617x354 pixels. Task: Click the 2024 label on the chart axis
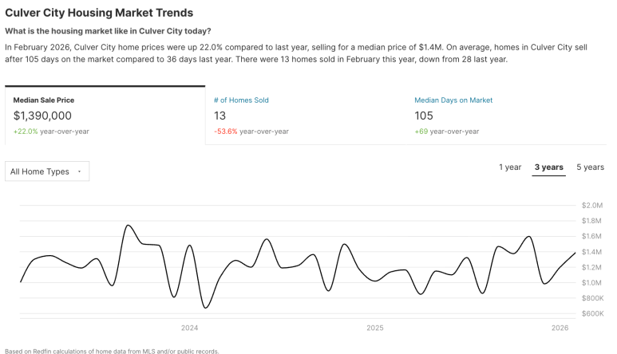point(190,328)
